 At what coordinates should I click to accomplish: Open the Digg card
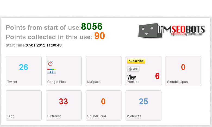coord(24,105)
